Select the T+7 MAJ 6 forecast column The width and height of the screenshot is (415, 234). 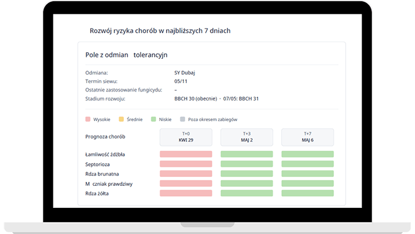click(308, 137)
